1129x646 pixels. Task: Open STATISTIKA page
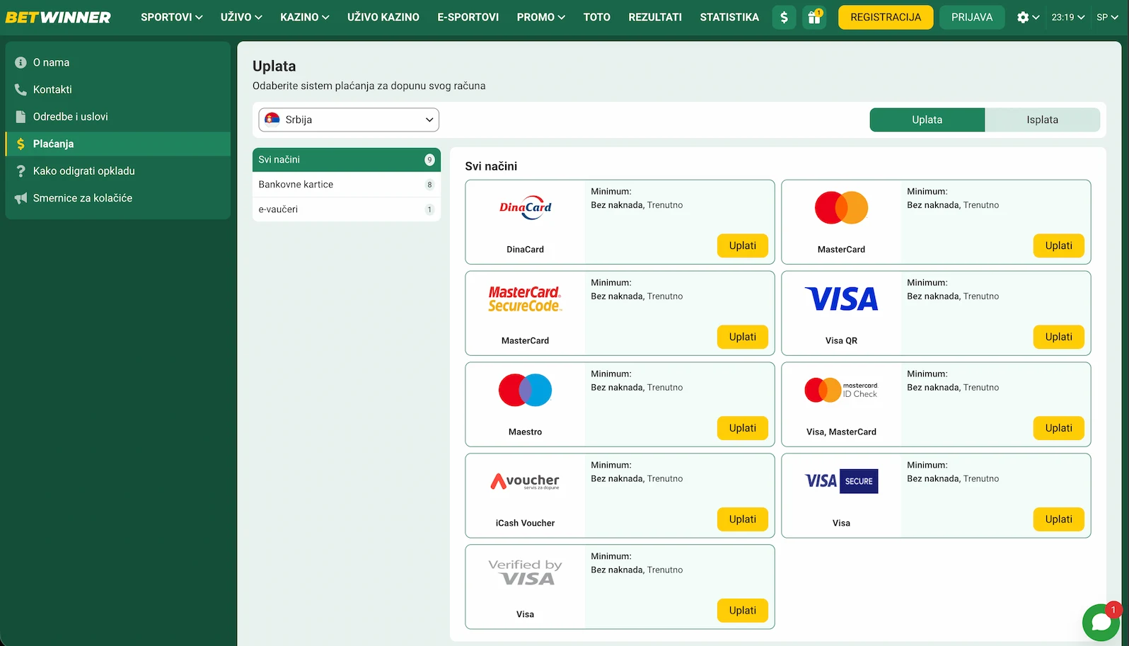pos(729,17)
